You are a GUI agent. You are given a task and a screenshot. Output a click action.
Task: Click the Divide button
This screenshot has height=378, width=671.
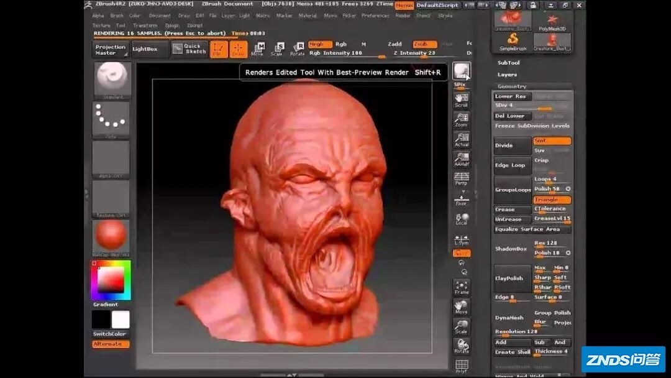[512, 145]
